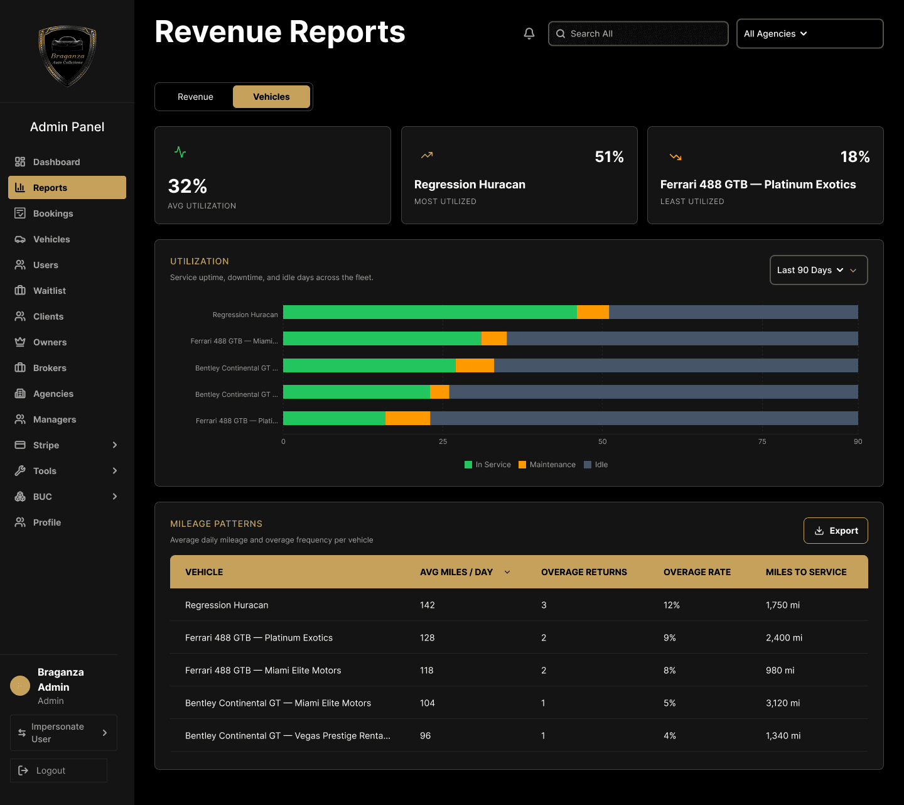Click the Overage Returns column header

[x=584, y=572]
